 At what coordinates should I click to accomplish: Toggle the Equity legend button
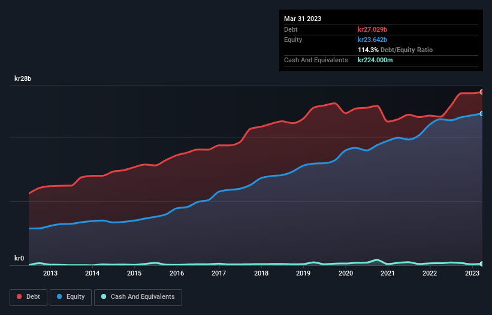(x=71, y=297)
